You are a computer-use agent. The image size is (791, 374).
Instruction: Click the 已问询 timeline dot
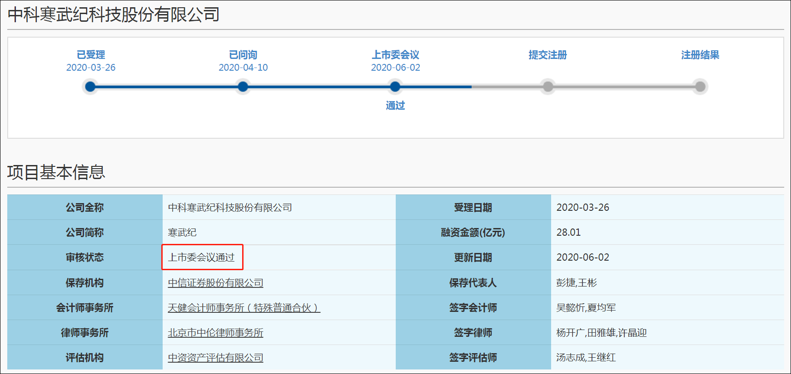click(243, 87)
